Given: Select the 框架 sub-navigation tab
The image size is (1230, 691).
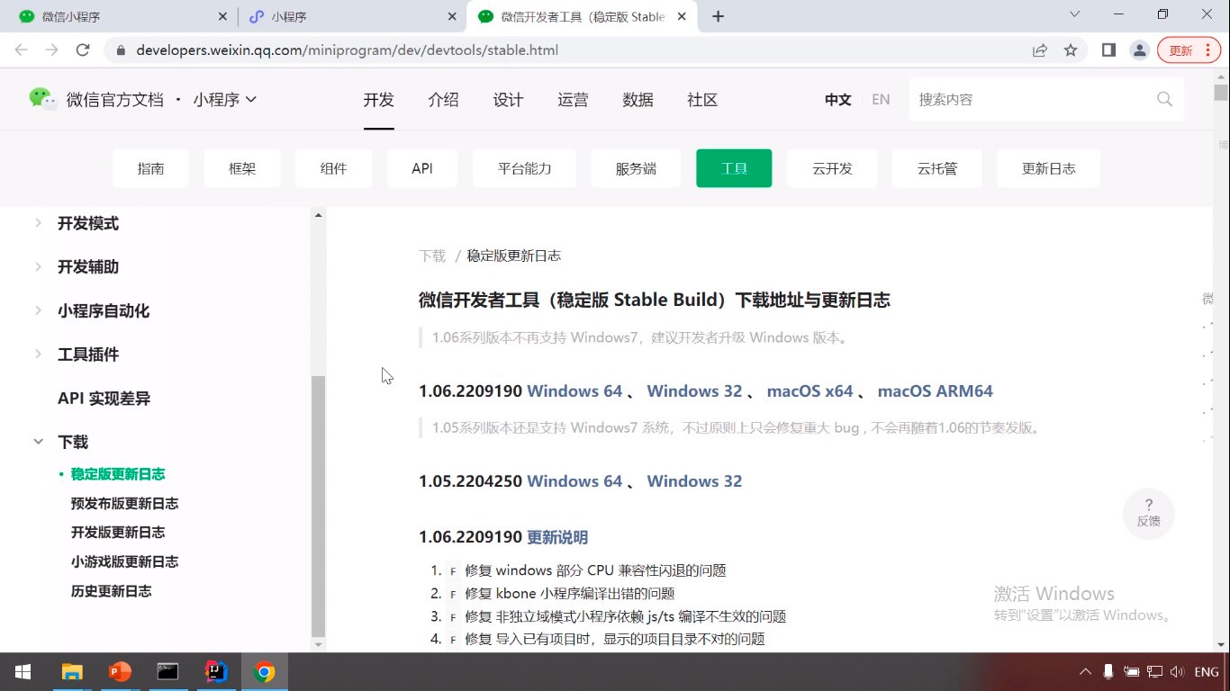Looking at the screenshot, I should coord(242,168).
